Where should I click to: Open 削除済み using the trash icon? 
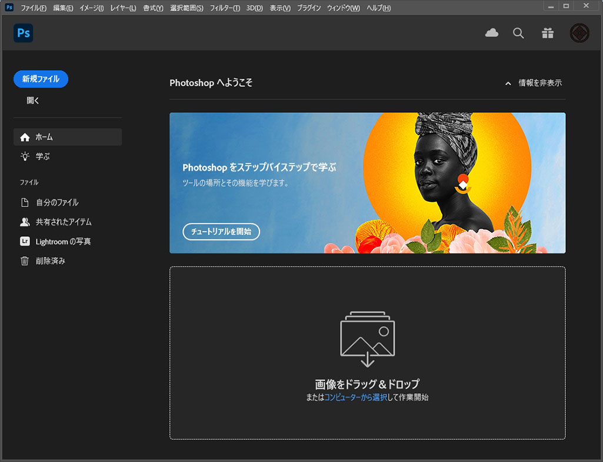(25, 260)
